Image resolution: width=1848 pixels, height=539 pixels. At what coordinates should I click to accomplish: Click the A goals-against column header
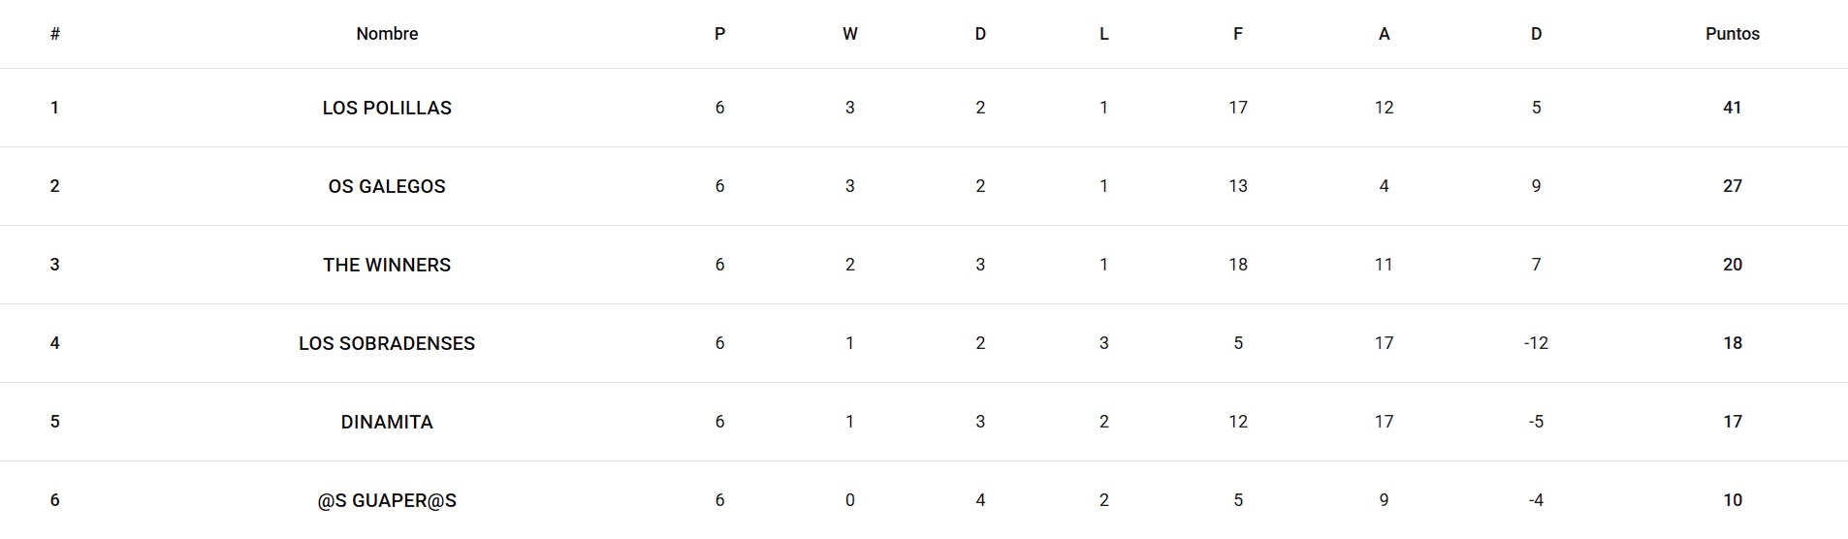point(1384,34)
